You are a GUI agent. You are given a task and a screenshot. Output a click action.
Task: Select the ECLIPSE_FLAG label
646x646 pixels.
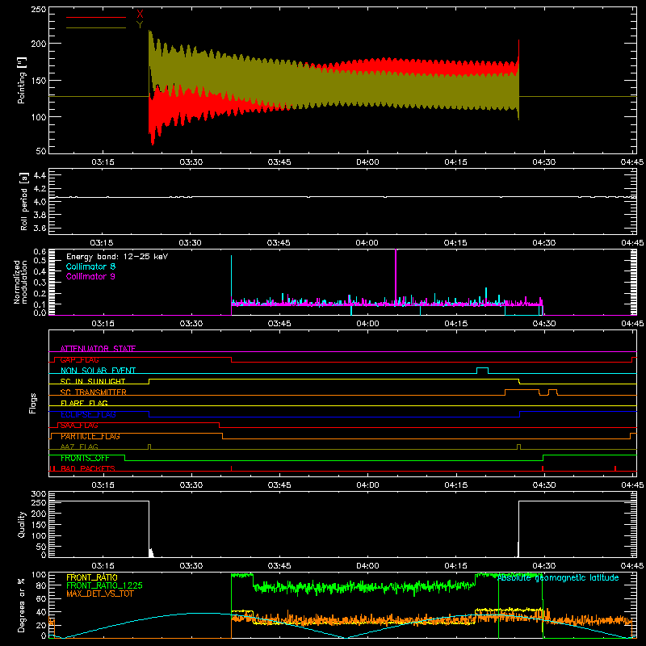[88, 414]
